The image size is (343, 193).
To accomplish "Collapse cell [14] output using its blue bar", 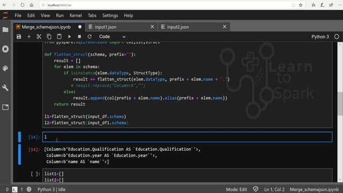I will point(19,154).
